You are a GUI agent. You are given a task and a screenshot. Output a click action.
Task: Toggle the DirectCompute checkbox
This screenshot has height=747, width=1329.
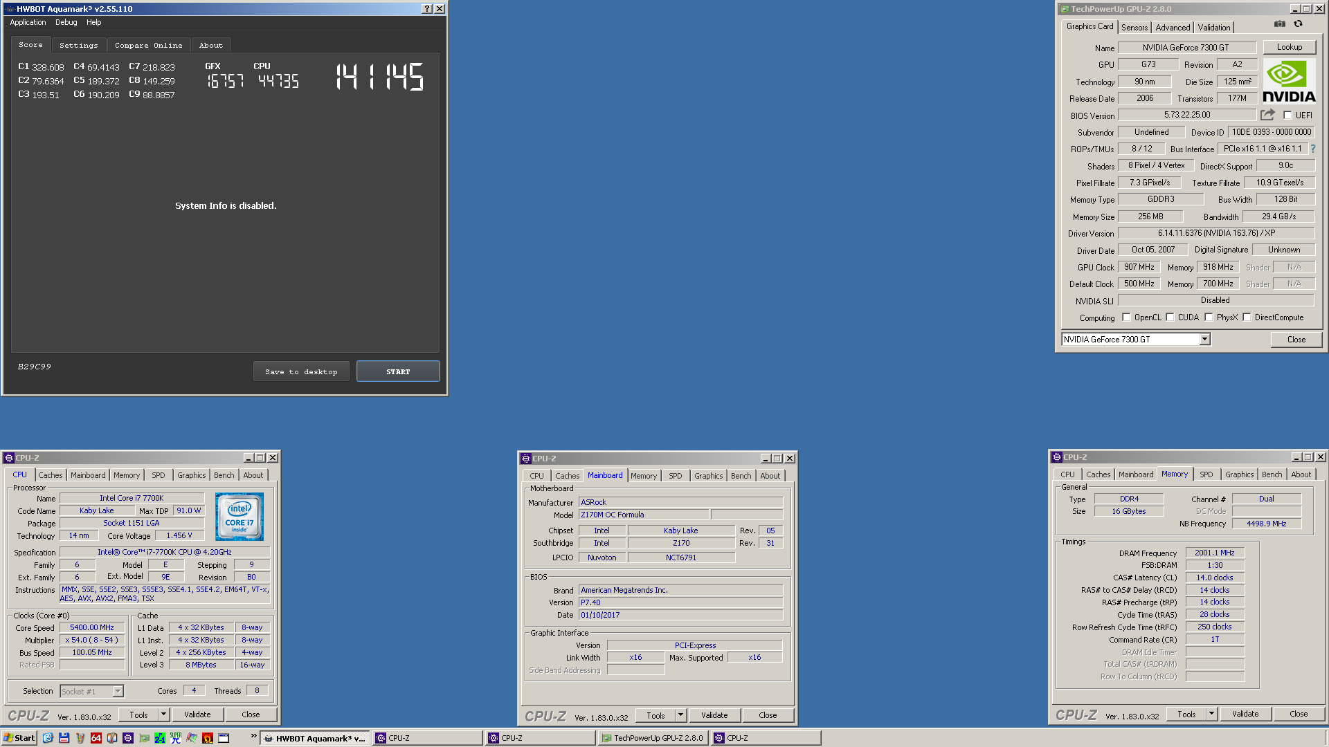point(1247,317)
